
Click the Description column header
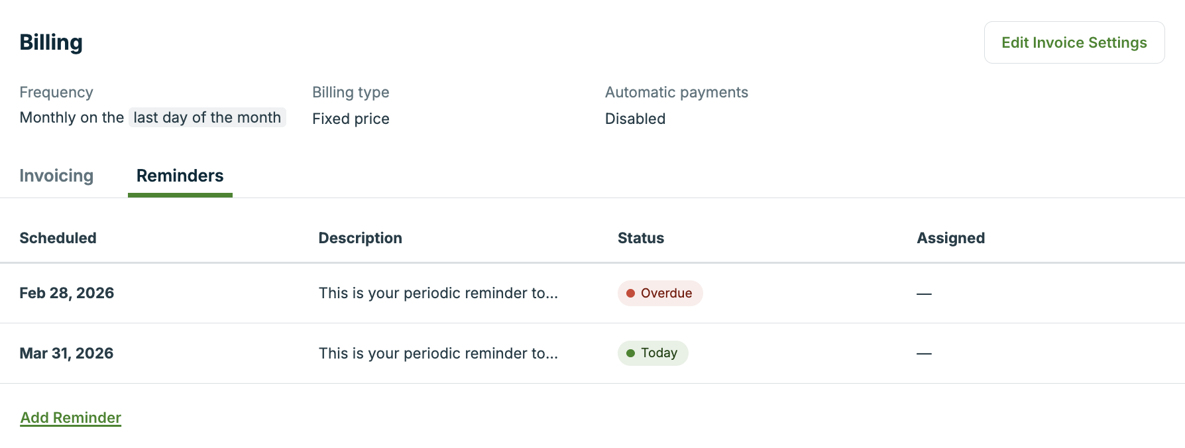pyautogui.click(x=360, y=238)
